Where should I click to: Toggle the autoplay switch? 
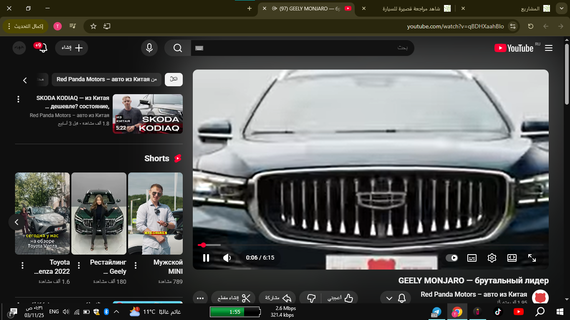451,258
